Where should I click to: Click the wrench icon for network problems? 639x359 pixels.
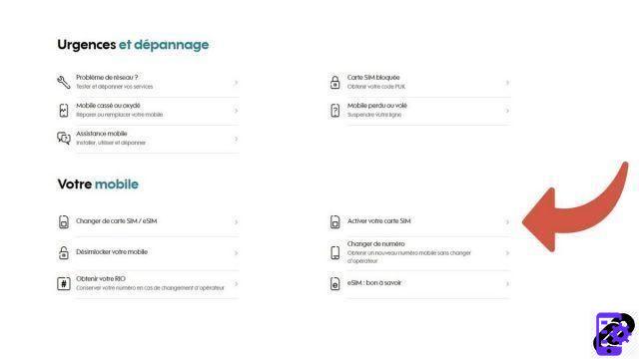[x=64, y=82]
